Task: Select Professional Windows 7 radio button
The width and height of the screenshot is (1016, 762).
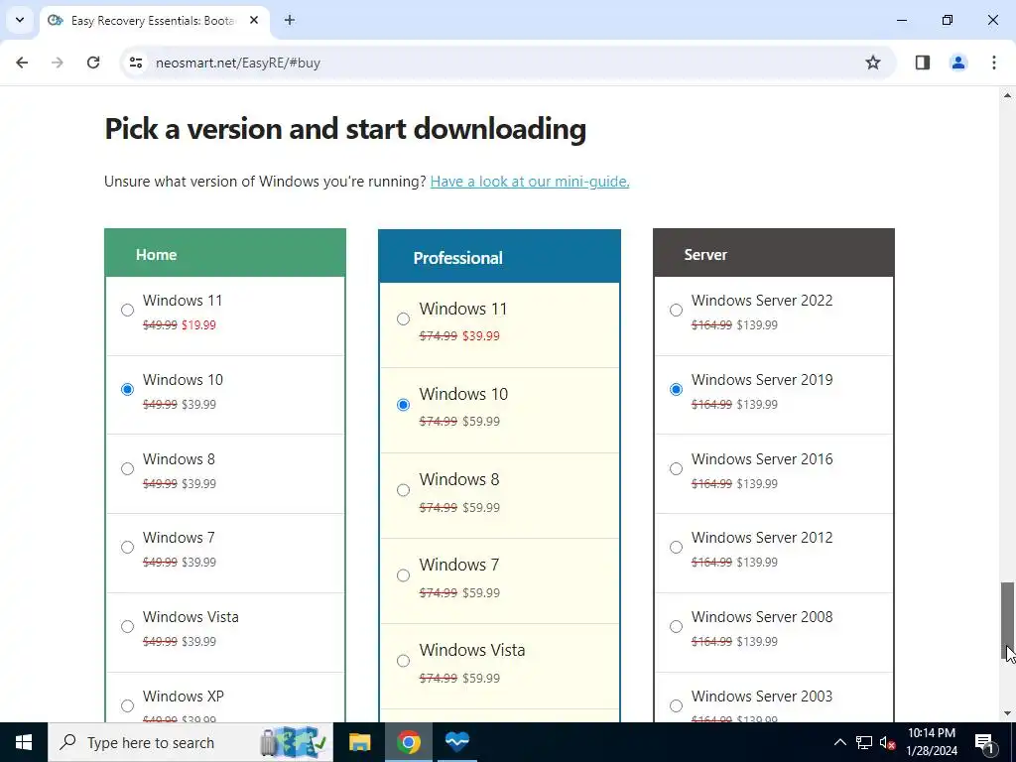Action: [x=403, y=575]
